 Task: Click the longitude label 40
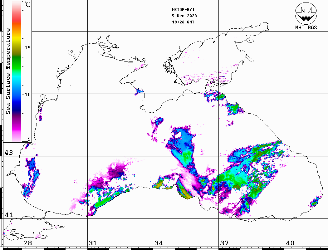pyautogui.click(x=290, y=243)
